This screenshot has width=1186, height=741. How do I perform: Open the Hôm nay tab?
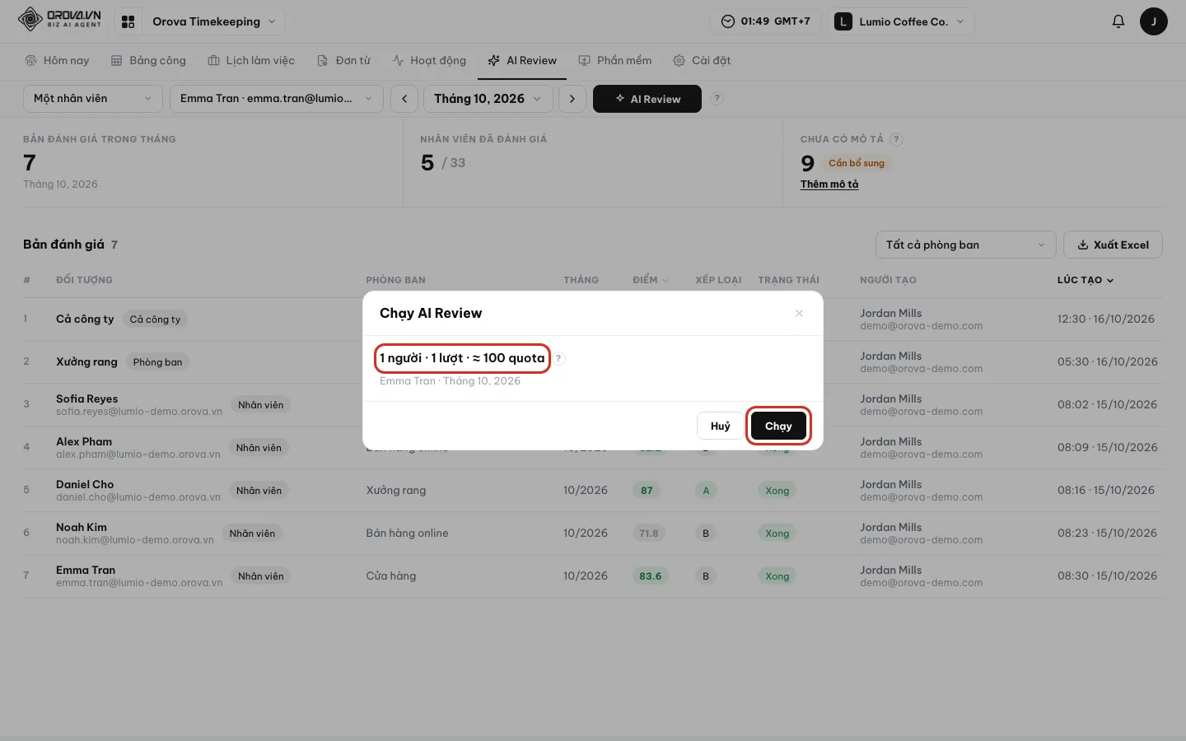pos(57,60)
